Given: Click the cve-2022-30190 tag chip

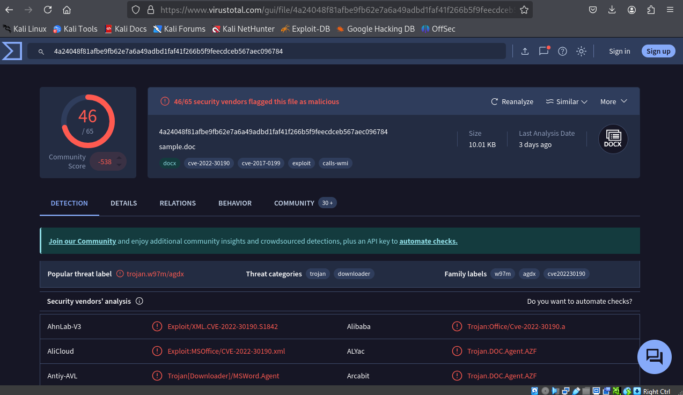Looking at the screenshot, I should [x=209, y=163].
